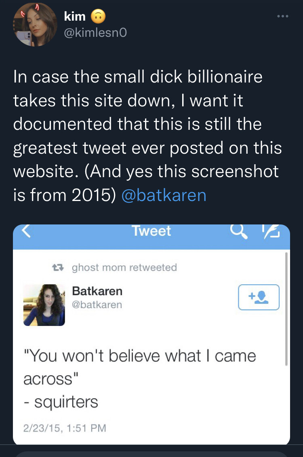
Task: Tap the kim display name
Action: click(x=75, y=16)
